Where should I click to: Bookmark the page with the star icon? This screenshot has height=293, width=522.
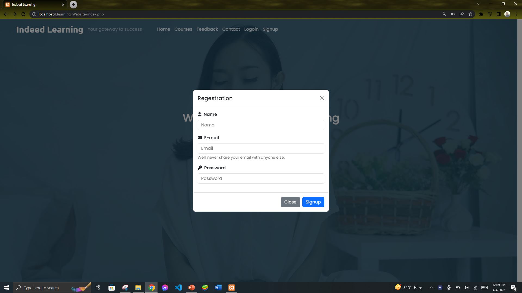click(470, 14)
